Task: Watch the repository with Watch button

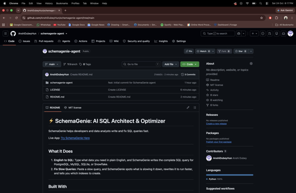Action: (x=203, y=51)
